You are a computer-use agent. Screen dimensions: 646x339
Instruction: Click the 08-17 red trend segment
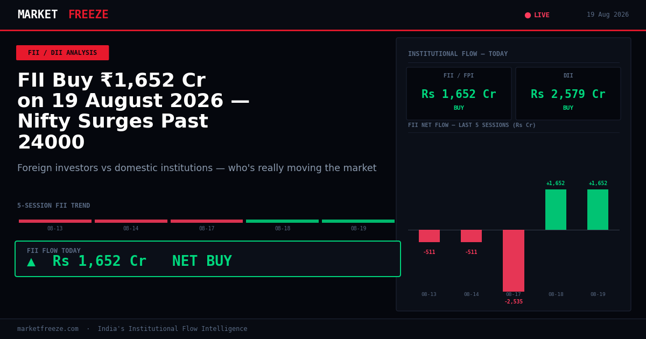(x=207, y=221)
